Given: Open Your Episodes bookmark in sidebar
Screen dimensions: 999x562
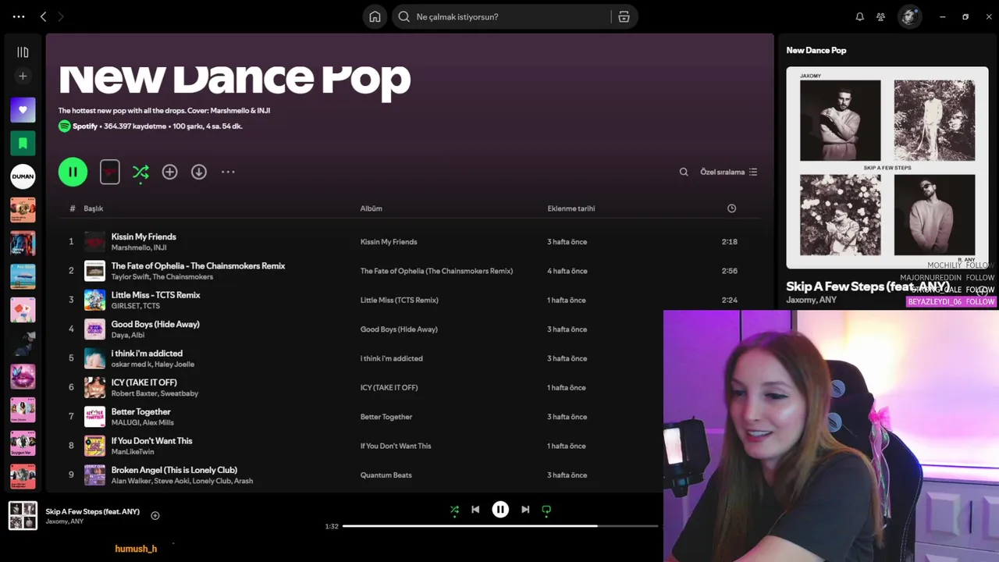Looking at the screenshot, I should click(x=23, y=144).
